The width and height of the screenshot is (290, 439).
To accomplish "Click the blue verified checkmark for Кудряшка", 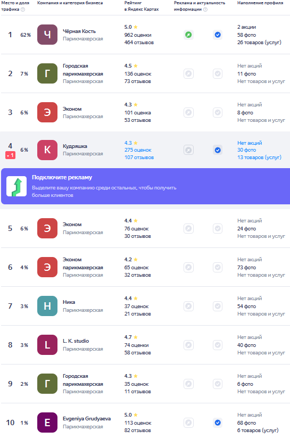I will 218,150.
